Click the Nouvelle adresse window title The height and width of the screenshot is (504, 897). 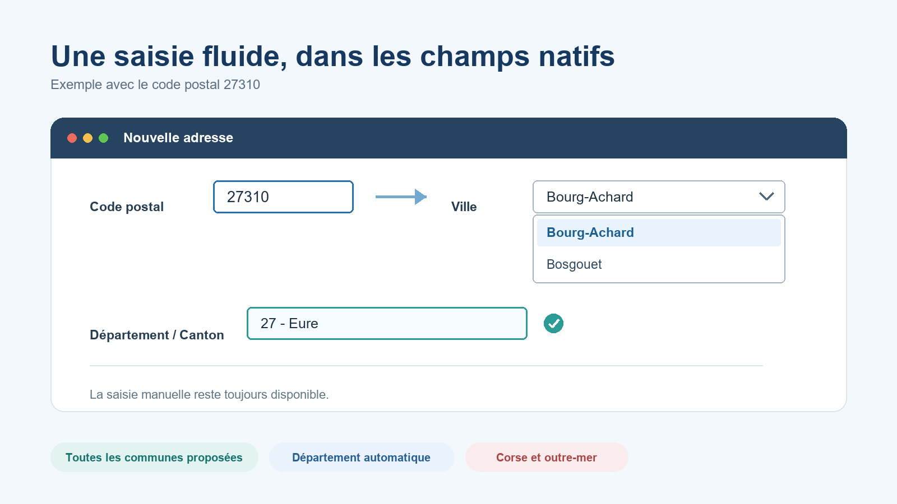tap(178, 138)
